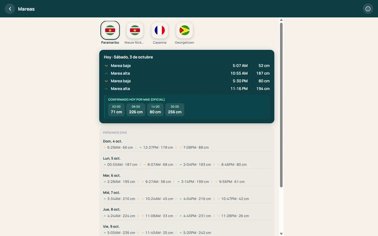Image resolution: width=378 pixels, height=236 pixels.
Task: Click the 'Dom, 4 oct.' day heading
Action: click(x=113, y=141)
